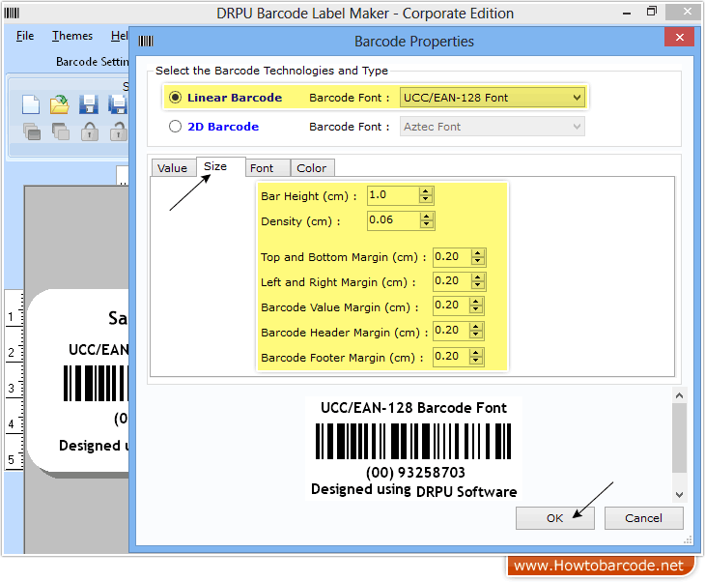Click the Save floppy disk icon
Image resolution: width=705 pixels, height=582 pixels.
tap(89, 104)
